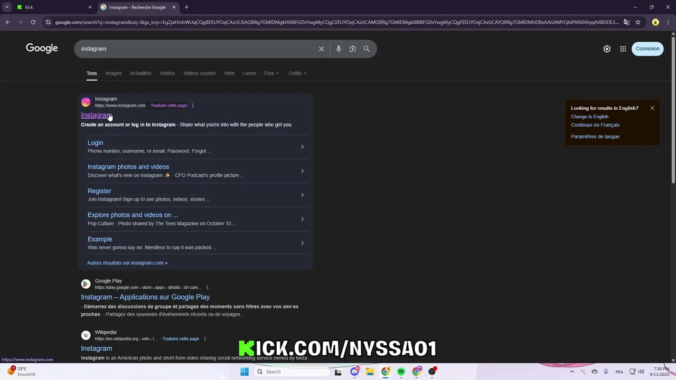This screenshot has height=380, width=676.
Task: Close the Kick tab
Action: 90,7
